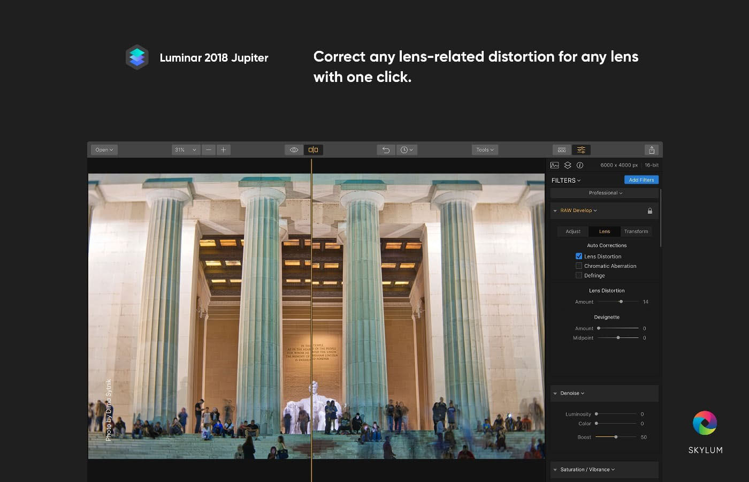The height and width of the screenshot is (482, 749).
Task: Collapse the Denoise filter section
Action: click(555, 394)
